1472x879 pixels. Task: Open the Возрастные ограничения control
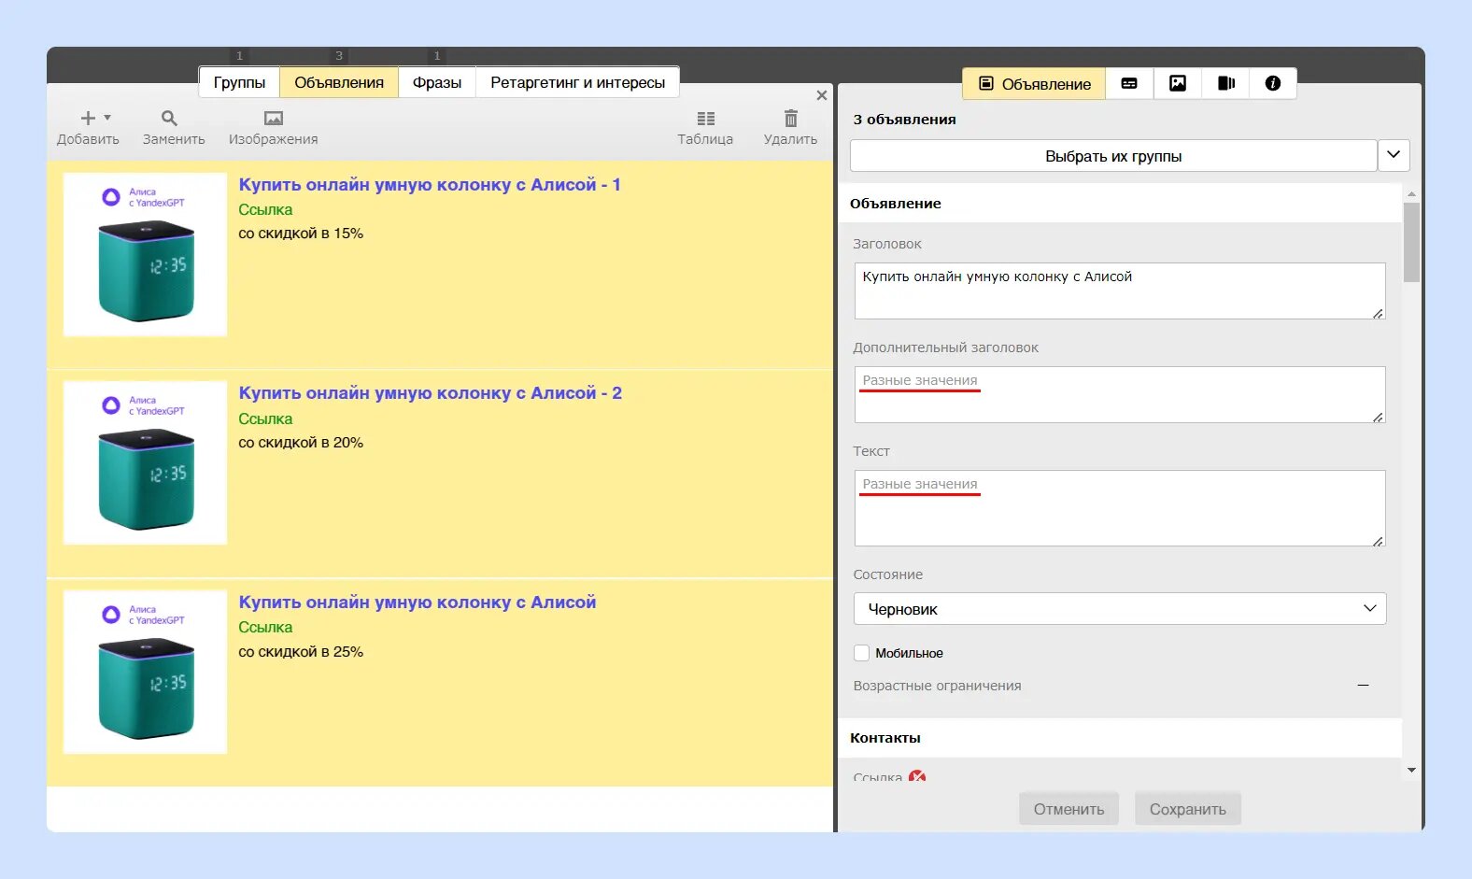[x=1363, y=686]
